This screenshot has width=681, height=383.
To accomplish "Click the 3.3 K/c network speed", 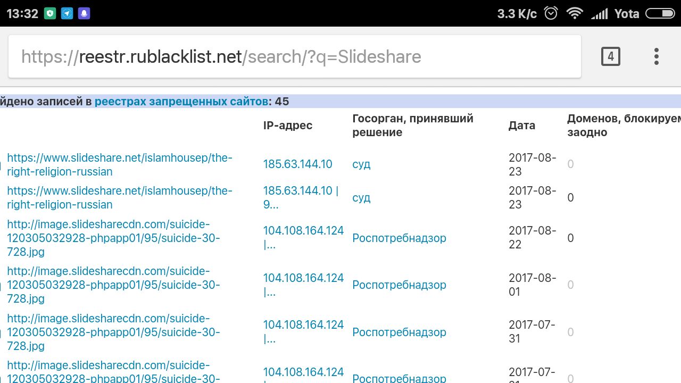I will (x=517, y=13).
